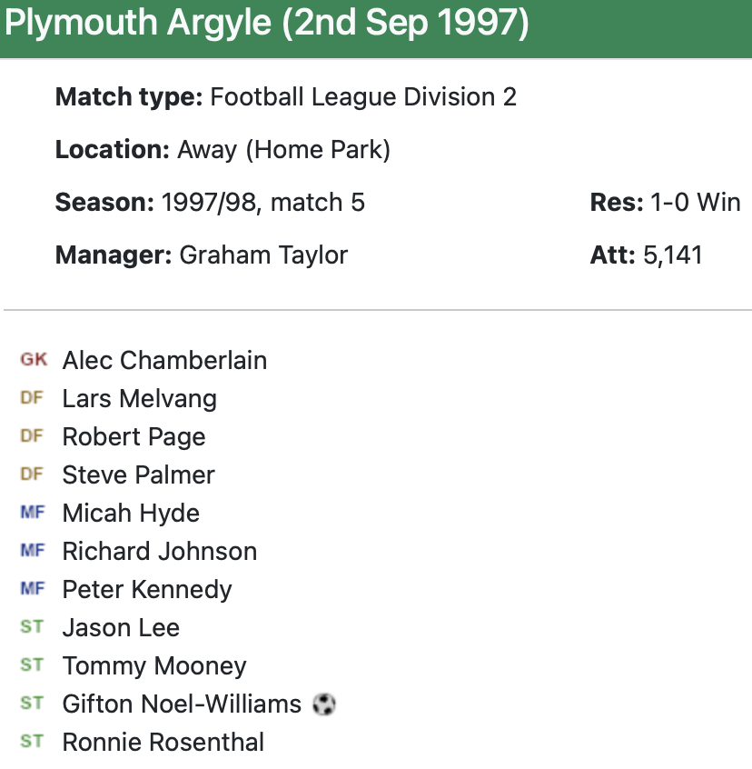Select player Steve Palmer
This screenshot has width=752, height=769.
(138, 474)
